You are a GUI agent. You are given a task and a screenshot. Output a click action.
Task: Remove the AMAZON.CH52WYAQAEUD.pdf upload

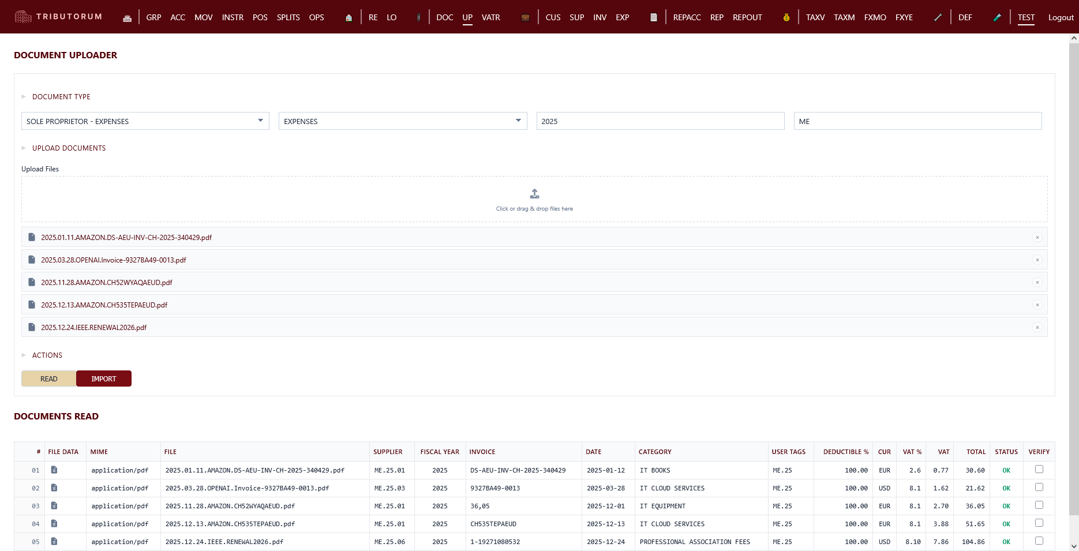(x=1037, y=282)
